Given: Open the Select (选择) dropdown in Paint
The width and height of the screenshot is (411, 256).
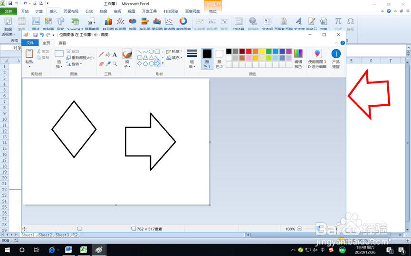Looking at the screenshot, I should (59, 64).
